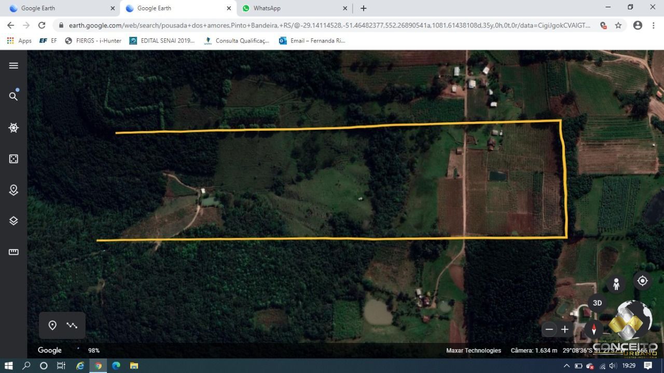Go back to the previous page
The image size is (664, 373).
click(10, 25)
